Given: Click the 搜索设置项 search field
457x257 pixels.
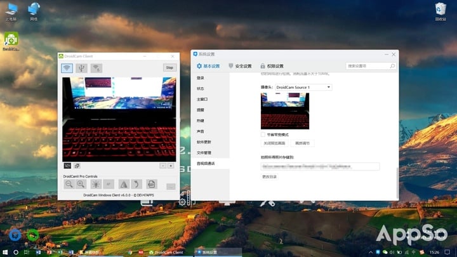Looking at the screenshot, I should pyautogui.click(x=367, y=66).
